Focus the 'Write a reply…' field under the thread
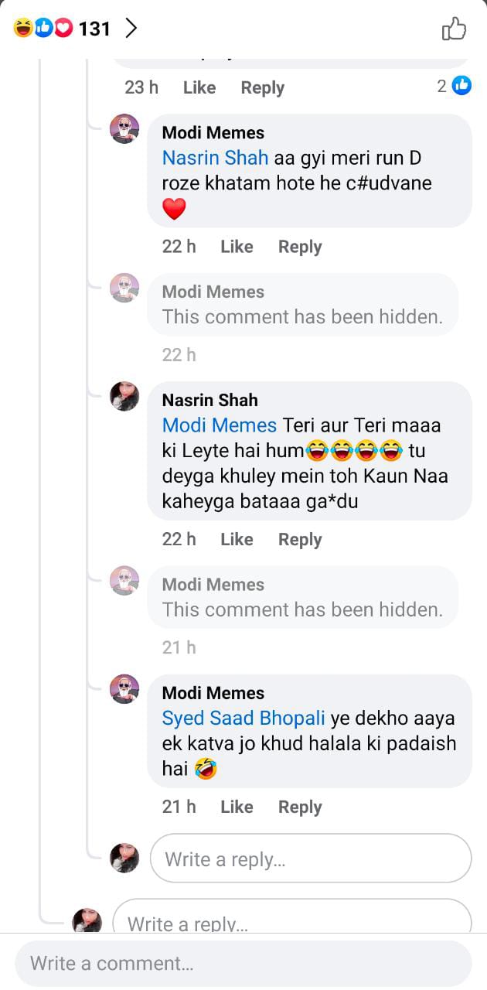The image size is (487, 990). tap(310, 859)
